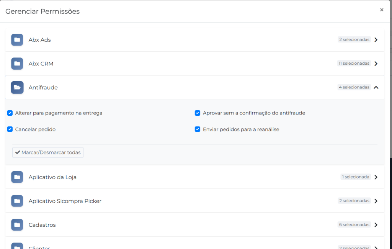This screenshot has width=392, height=249.
Task: Disable Enviar pedidos para a reanálise
Action: pyautogui.click(x=198, y=129)
